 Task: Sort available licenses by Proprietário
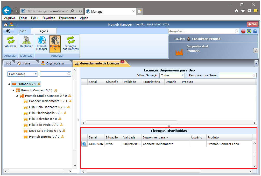point(153,82)
